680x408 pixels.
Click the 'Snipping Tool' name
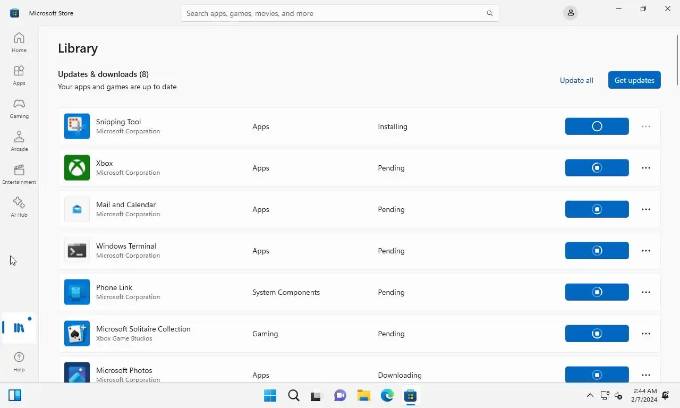point(118,122)
